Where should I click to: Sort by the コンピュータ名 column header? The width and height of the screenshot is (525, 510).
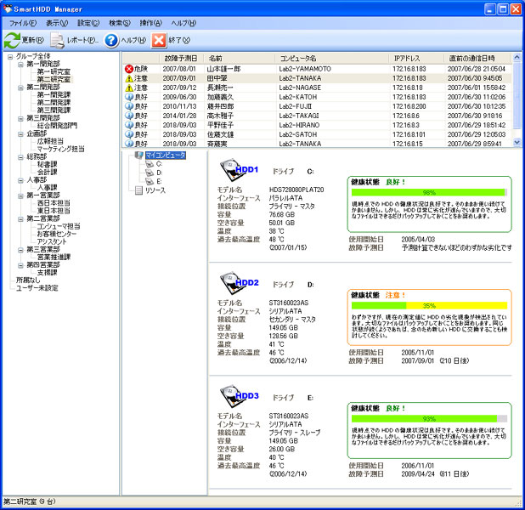332,59
